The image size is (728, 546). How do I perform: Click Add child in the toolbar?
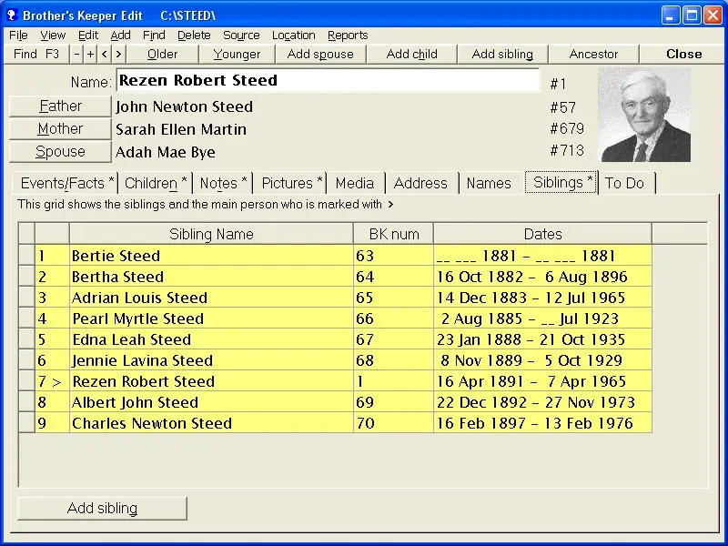coord(412,54)
